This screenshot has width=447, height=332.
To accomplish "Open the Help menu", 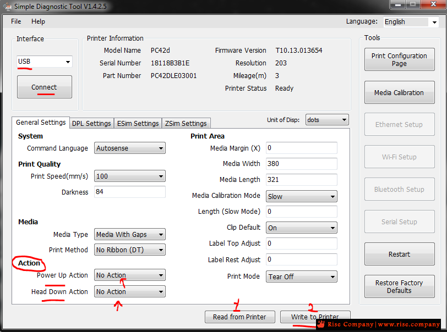I will click(x=38, y=21).
